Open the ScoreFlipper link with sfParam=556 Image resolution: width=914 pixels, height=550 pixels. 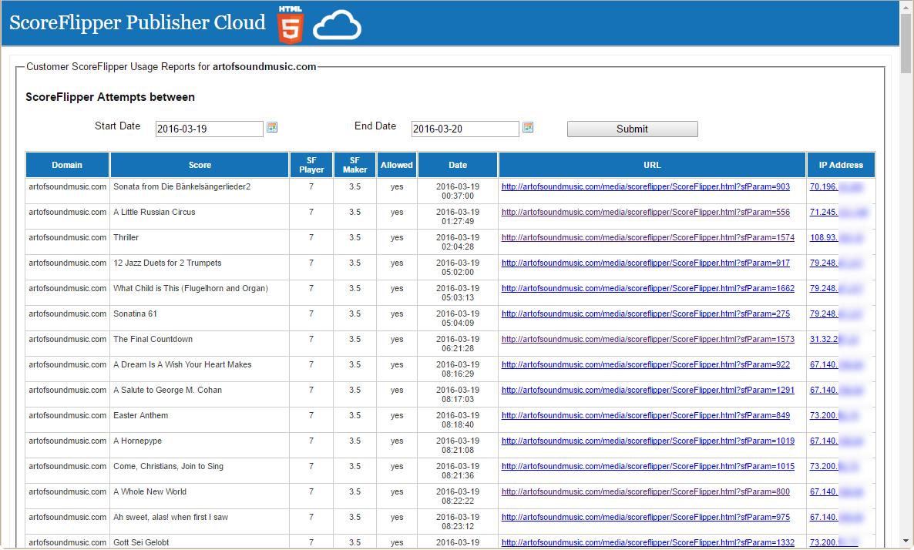point(645,213)
